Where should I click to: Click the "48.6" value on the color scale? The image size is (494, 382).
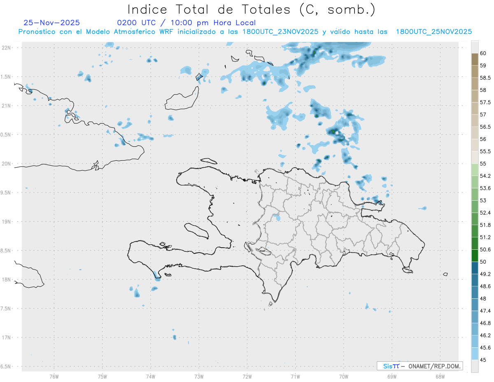pos(485,286)
